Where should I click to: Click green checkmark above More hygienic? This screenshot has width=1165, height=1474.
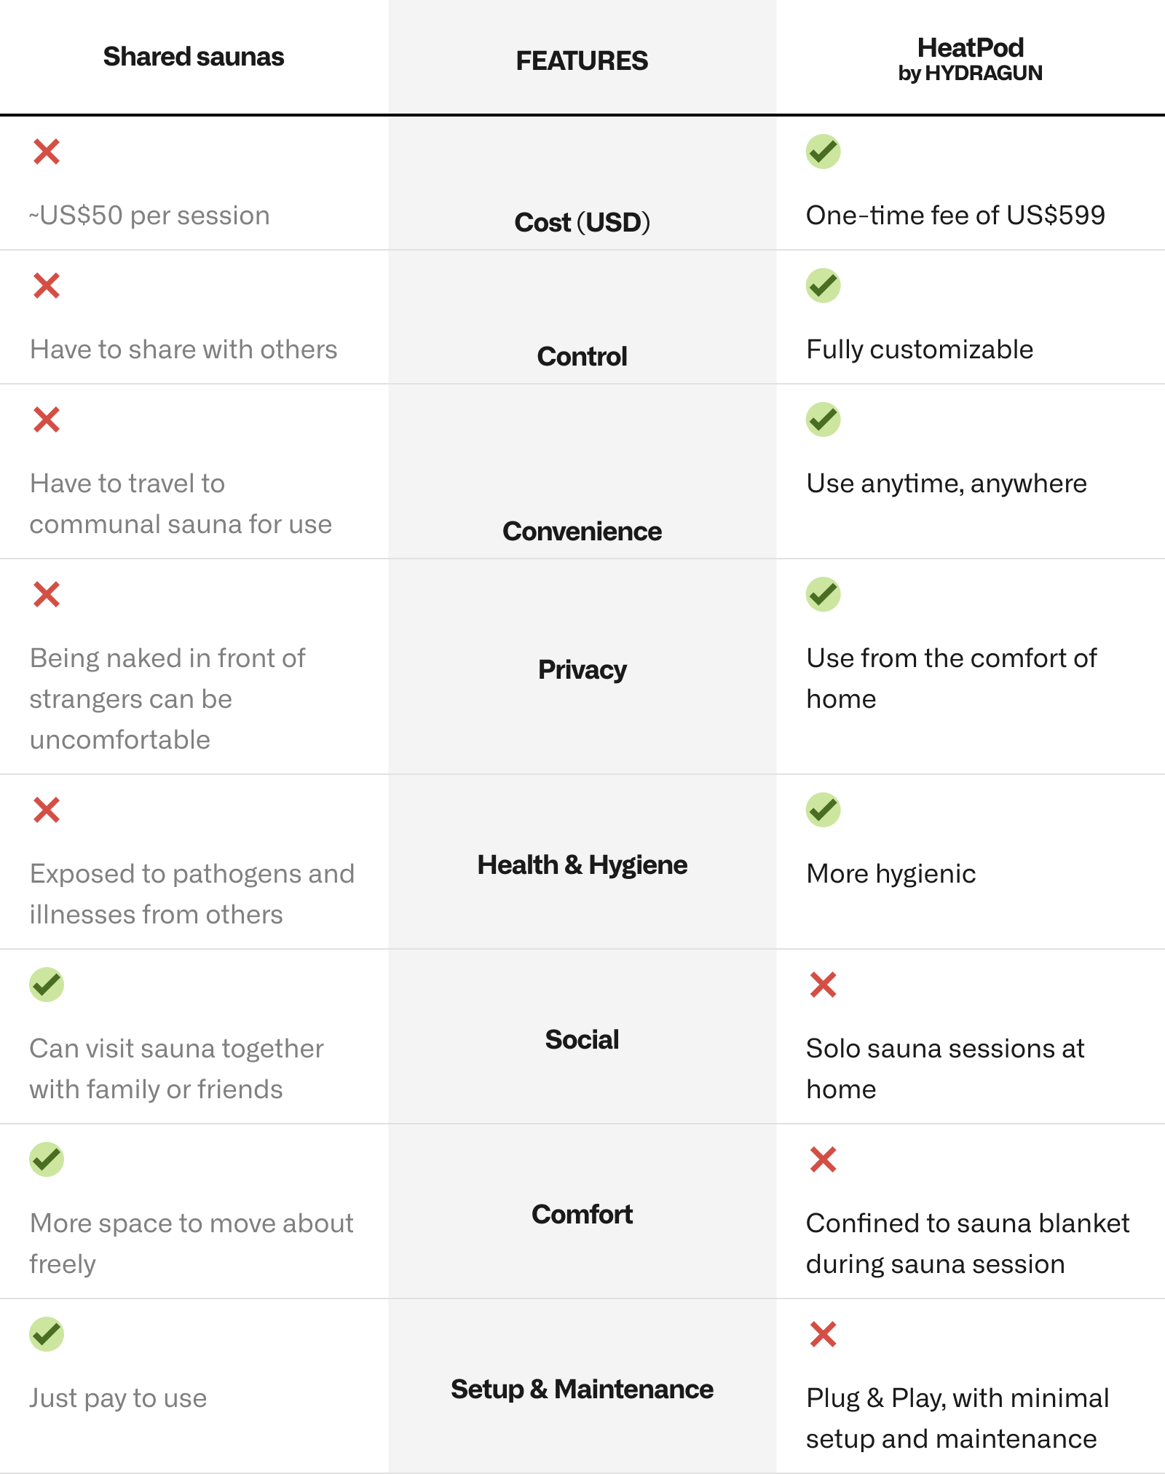pyautogui.click(x=823, y=810)
